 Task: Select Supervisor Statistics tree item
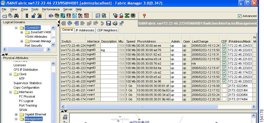tap(27, 83)
